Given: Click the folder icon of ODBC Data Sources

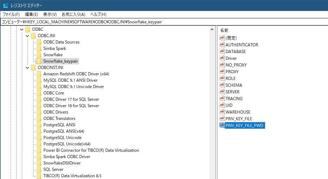Looking at the screenshot, I should (x=39, y=42).
